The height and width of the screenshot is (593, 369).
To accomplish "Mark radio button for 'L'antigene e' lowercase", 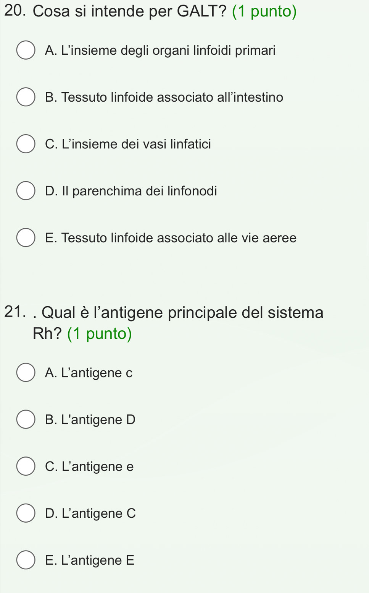I will (x=26, y=466).
